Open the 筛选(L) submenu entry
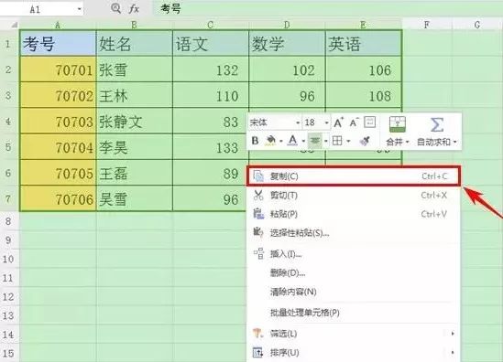503x362 pixels. (x=354, y=334)
